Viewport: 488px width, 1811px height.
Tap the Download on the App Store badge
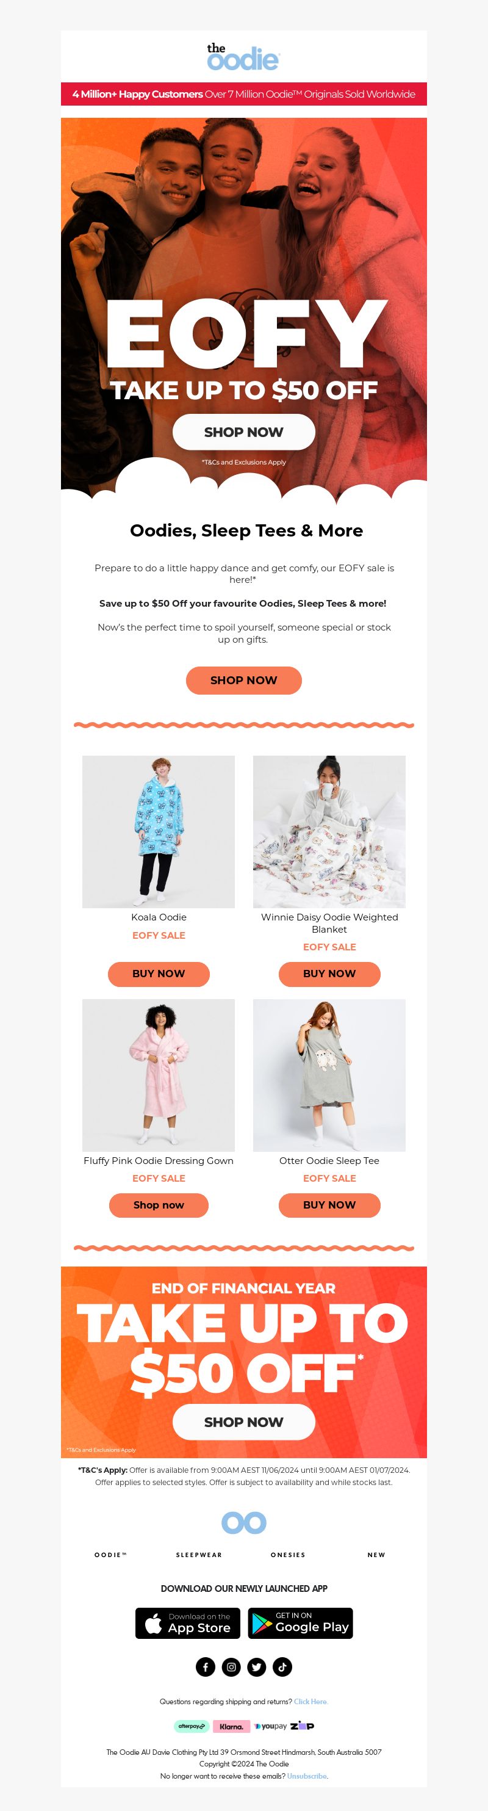188,1623
